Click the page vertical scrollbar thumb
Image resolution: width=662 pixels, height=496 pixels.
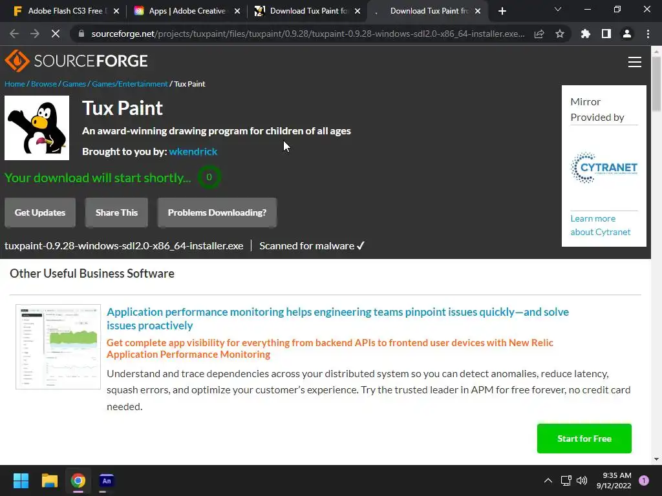pyautogui.click(x=656, y=84)
